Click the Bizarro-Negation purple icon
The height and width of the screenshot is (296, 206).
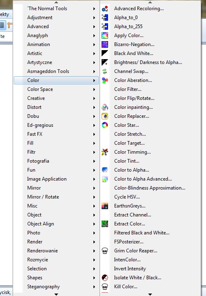(105, 44)
